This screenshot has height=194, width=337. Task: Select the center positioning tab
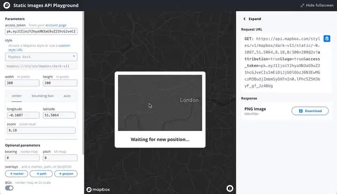(x=17, y=96)
